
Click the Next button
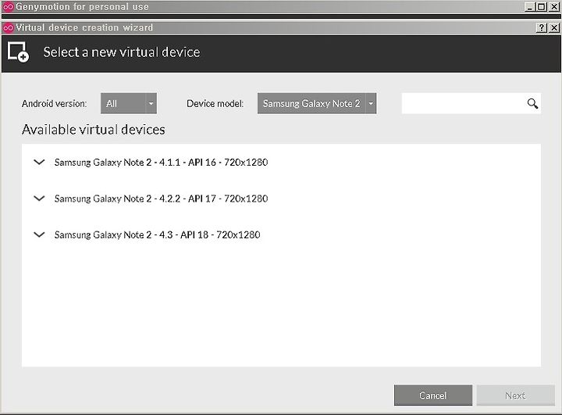[x=515, y=395]
